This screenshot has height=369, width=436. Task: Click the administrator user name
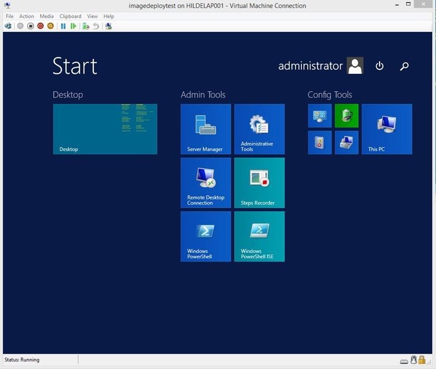[310, 66]
